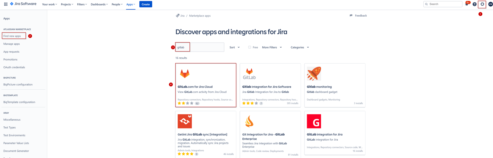Open Gitlab monitoring app title
This screenshot has height=158, width=493.
point(319,87)
